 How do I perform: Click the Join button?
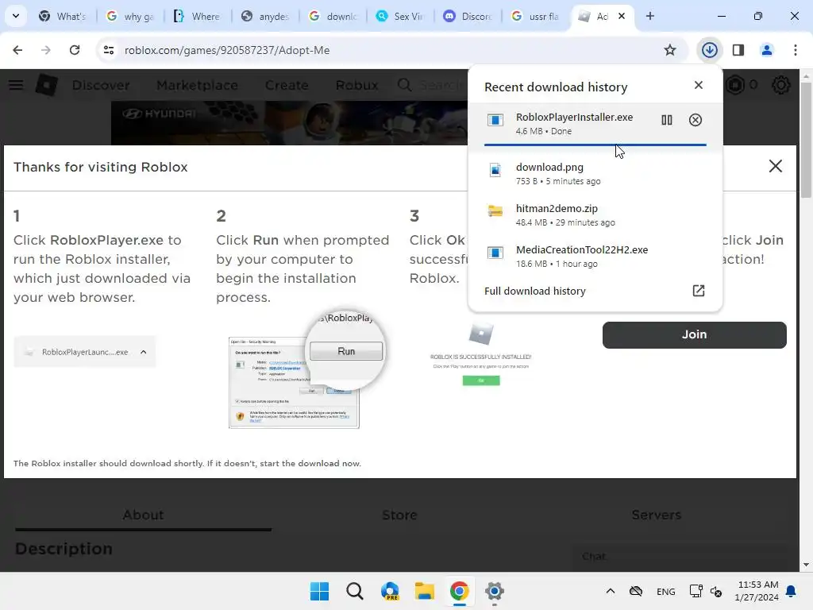click(x=694, y=334)
